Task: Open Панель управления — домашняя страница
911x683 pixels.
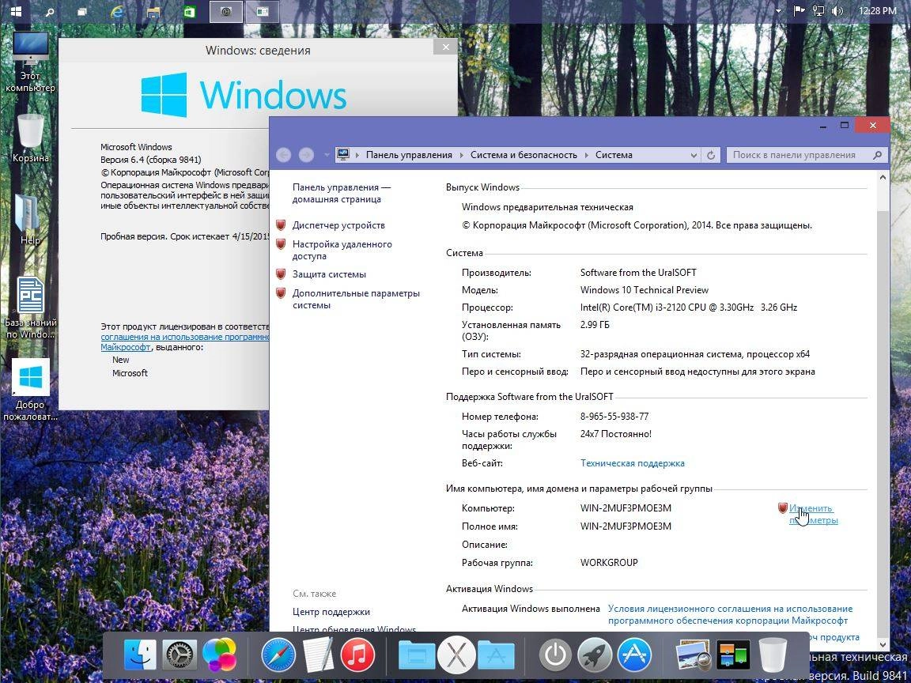Action: [342, 194]
